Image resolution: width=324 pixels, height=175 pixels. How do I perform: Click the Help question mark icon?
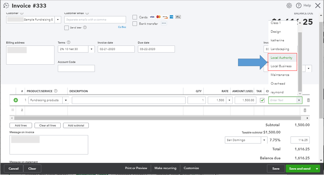(x=299, y=6)
